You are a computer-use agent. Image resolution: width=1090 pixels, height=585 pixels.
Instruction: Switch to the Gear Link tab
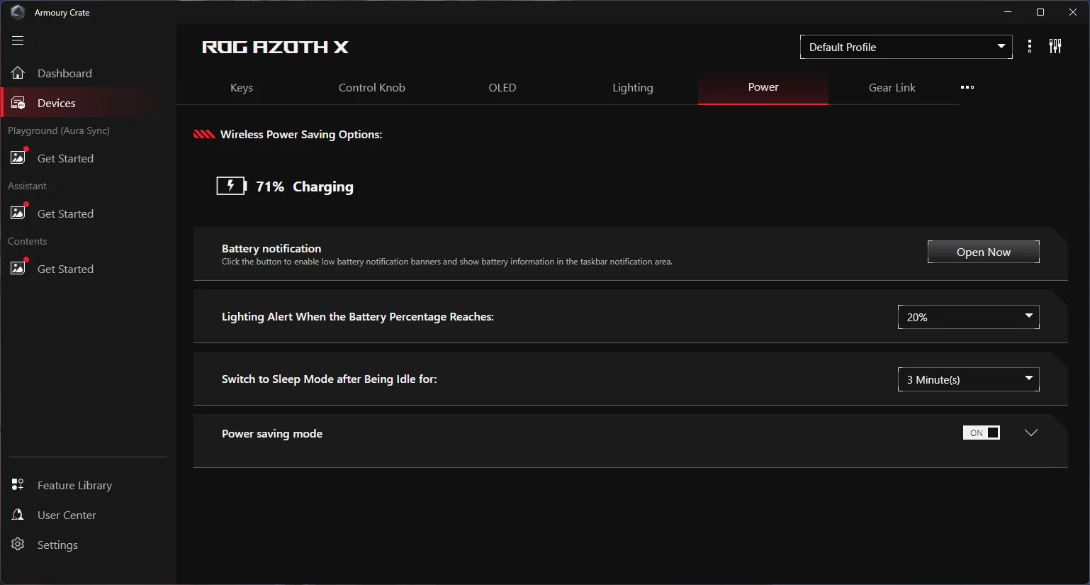pos(892,88)
